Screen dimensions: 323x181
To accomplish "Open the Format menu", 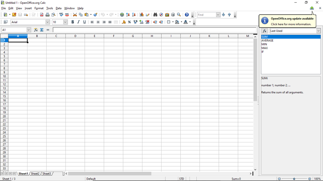I will [x=39, y=8].
